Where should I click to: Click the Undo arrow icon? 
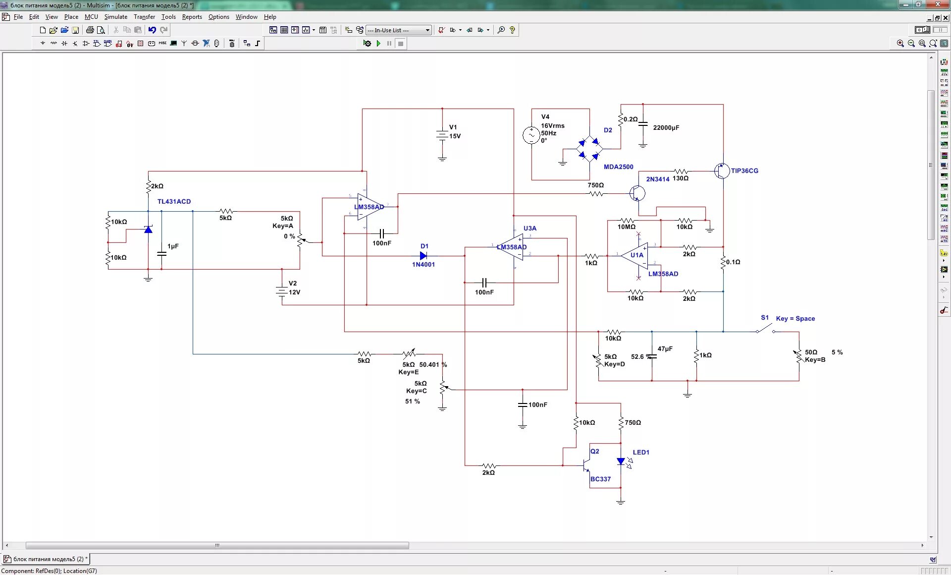[152, 30]
